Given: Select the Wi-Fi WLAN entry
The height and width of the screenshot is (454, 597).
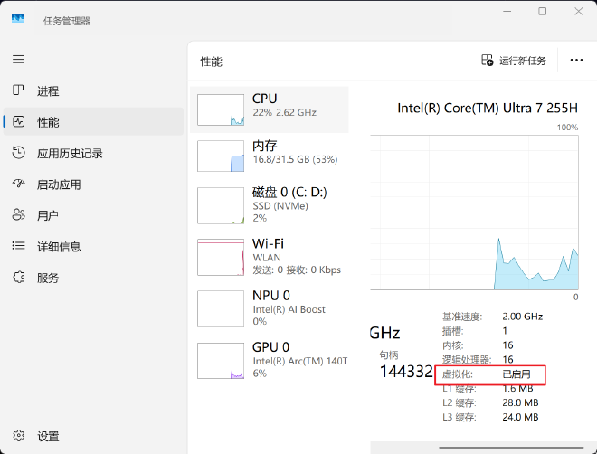Looking at the screenshot, I should pyautogui.click(x=270, y=256).
